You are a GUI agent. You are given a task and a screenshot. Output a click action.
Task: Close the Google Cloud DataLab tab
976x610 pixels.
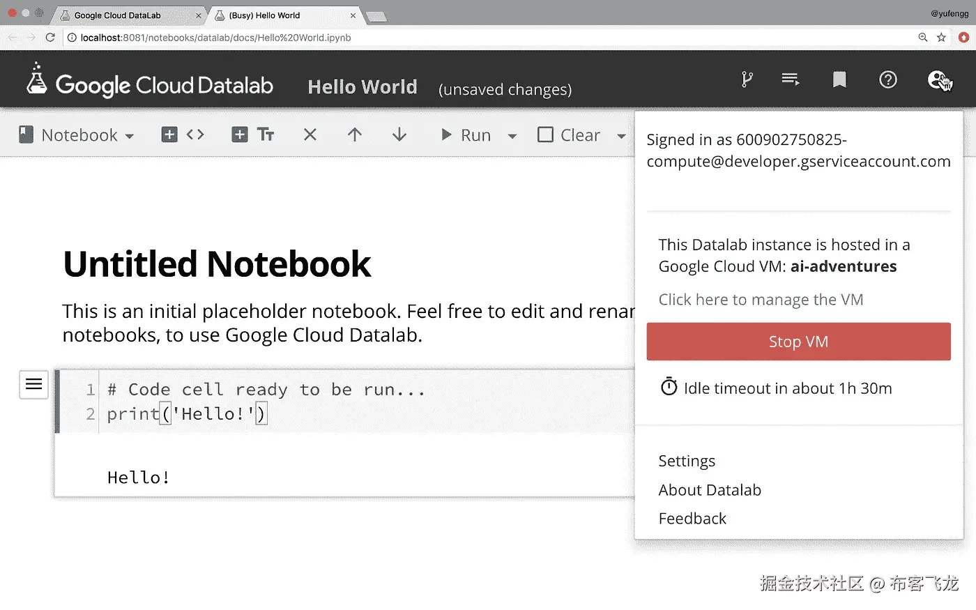tap(199, 15)
